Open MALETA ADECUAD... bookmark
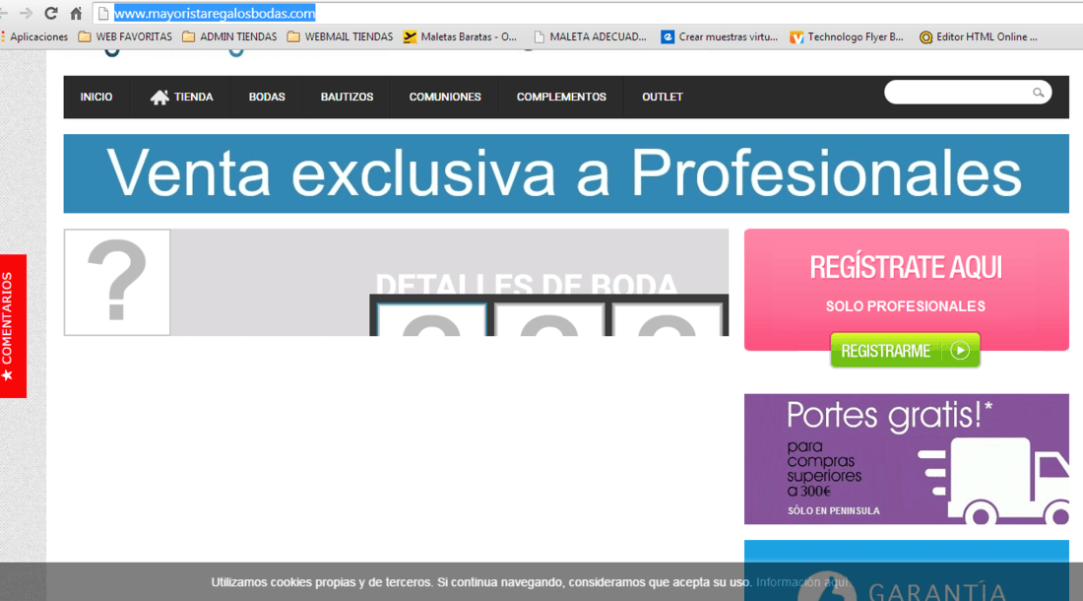The image size is (1083, 601). tap(590, 36)
